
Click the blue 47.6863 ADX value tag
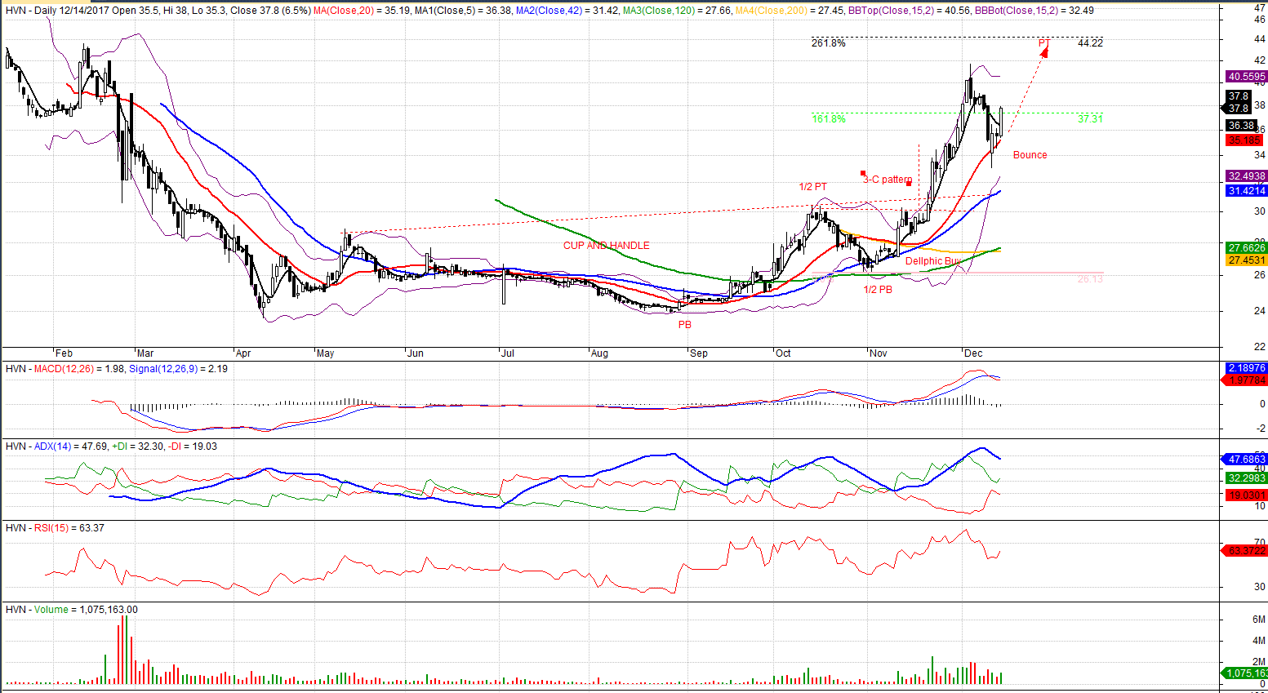pyautogui.click(x=1246, y=460)
